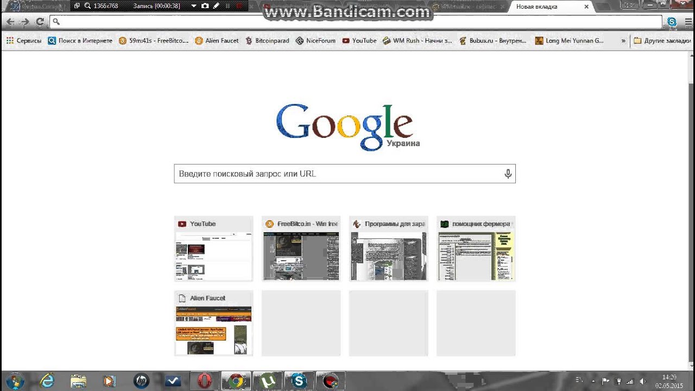Click the volume speaker tray icon
The image size is (695, 391).
643,381
